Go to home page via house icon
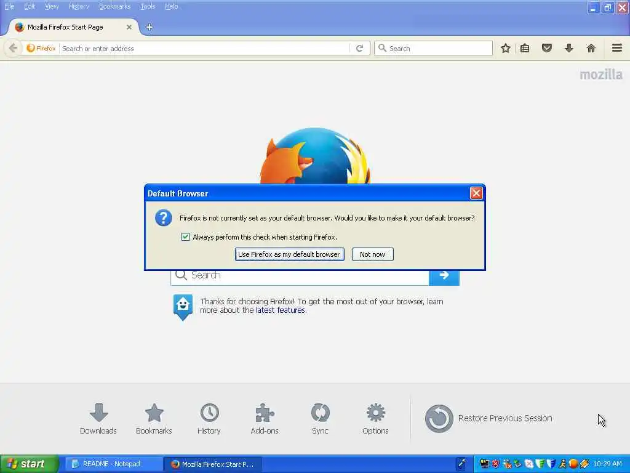The image size is (630, 473). click(591, 48)
